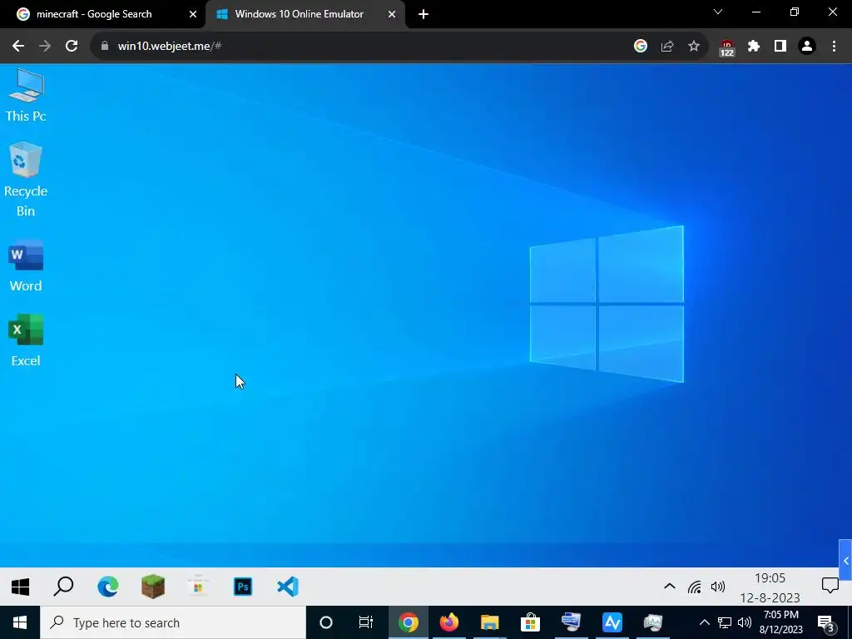852x639 pixels.
Task: Open rightmost monitor-graph app on taskbar
Action: [x=652, y=622]
